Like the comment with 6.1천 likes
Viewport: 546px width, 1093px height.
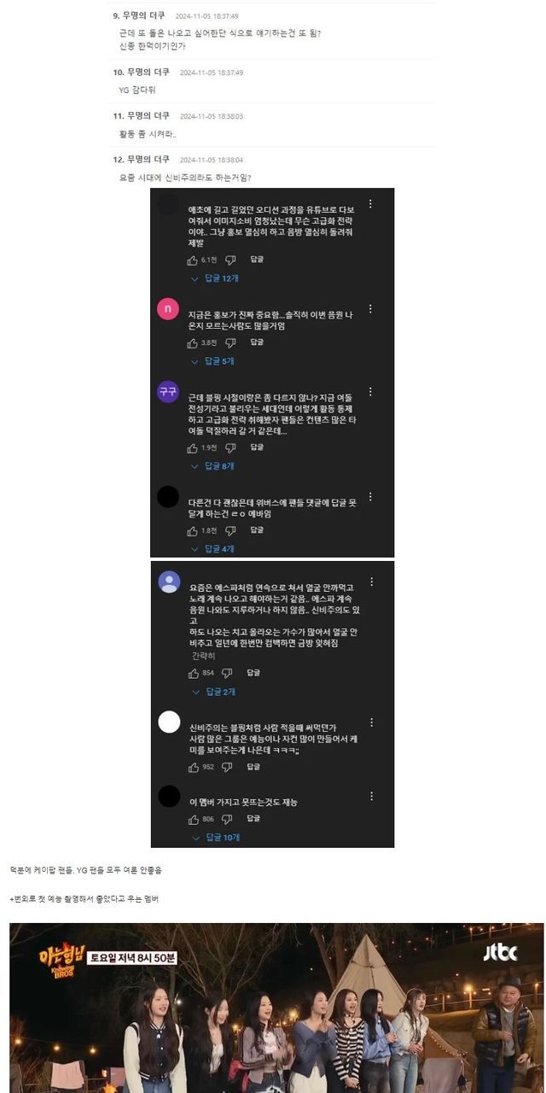point(193,260)
